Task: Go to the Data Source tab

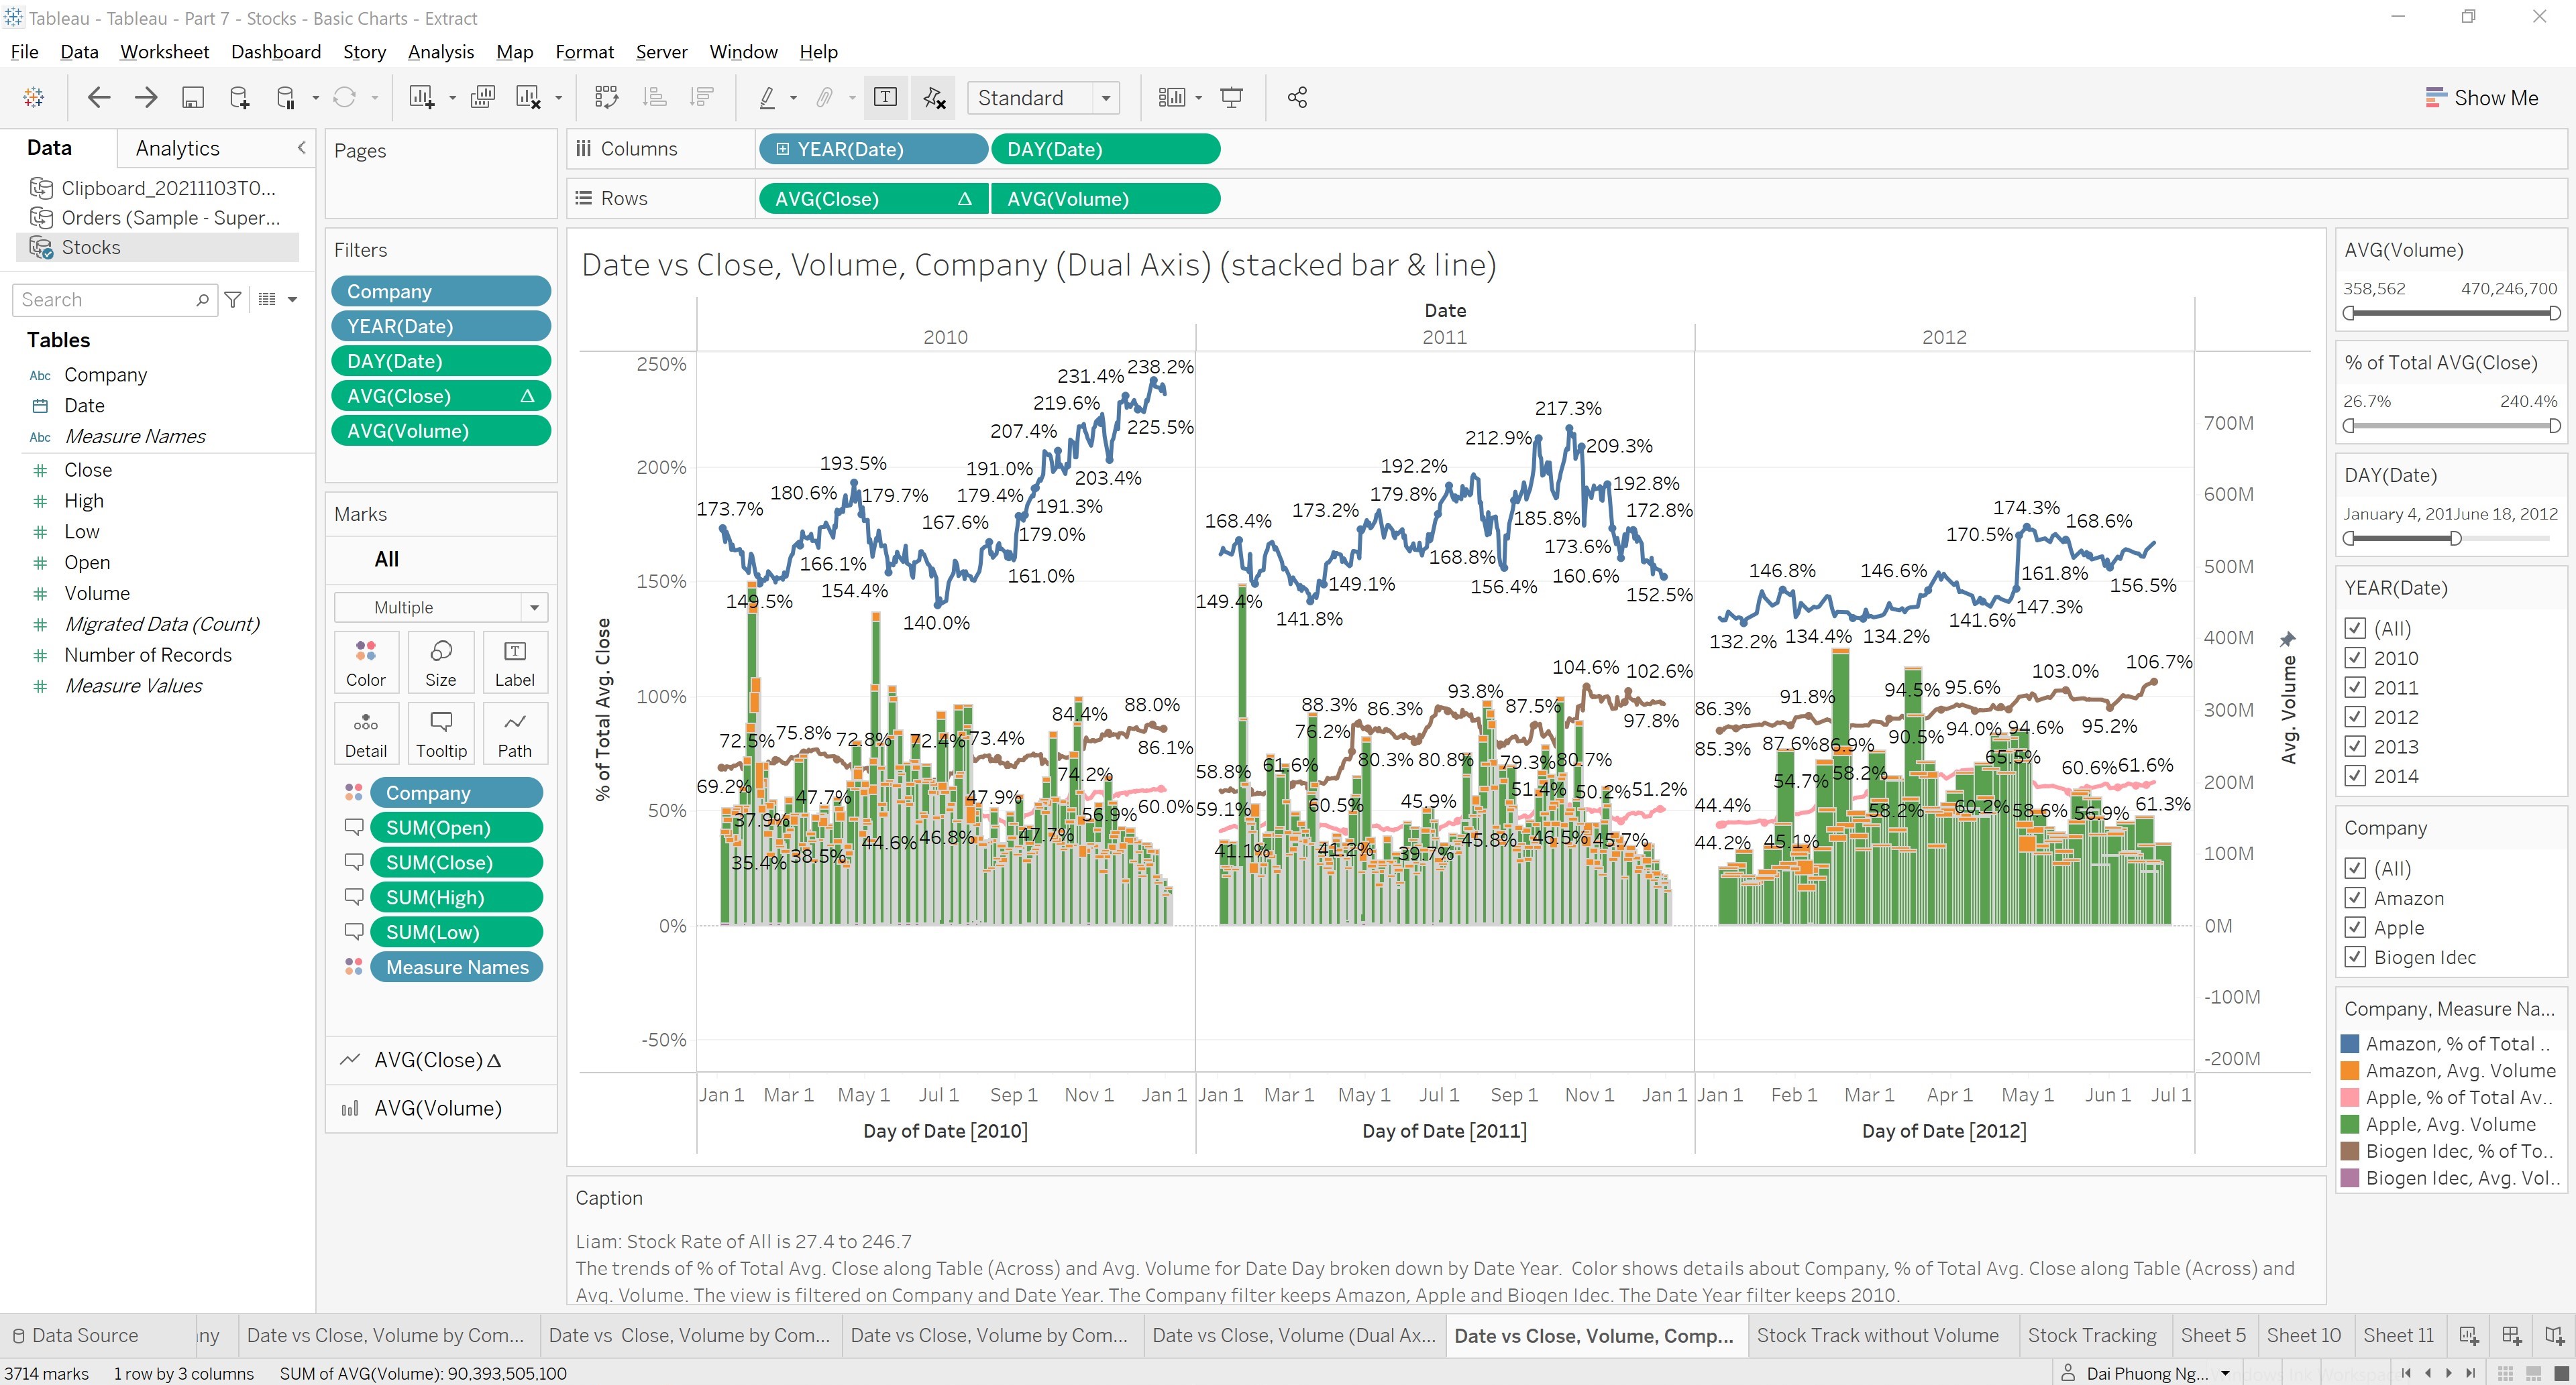Action: [85, 1335]
